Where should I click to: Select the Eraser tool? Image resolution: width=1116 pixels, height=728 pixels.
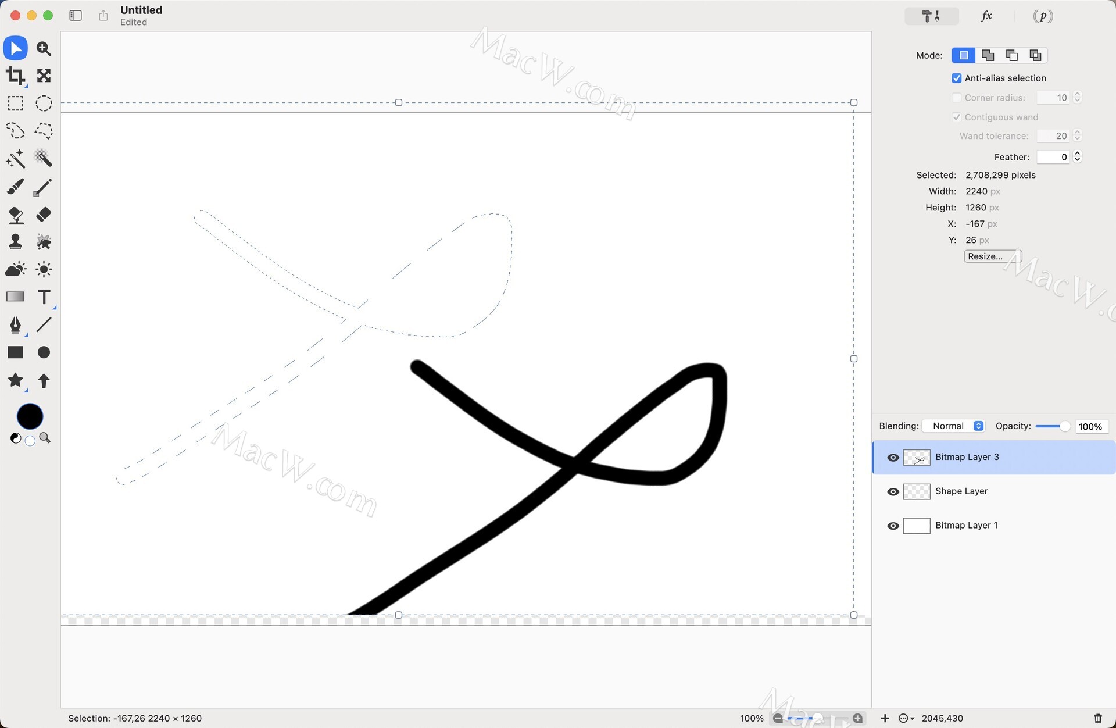(x=44, y=215)
